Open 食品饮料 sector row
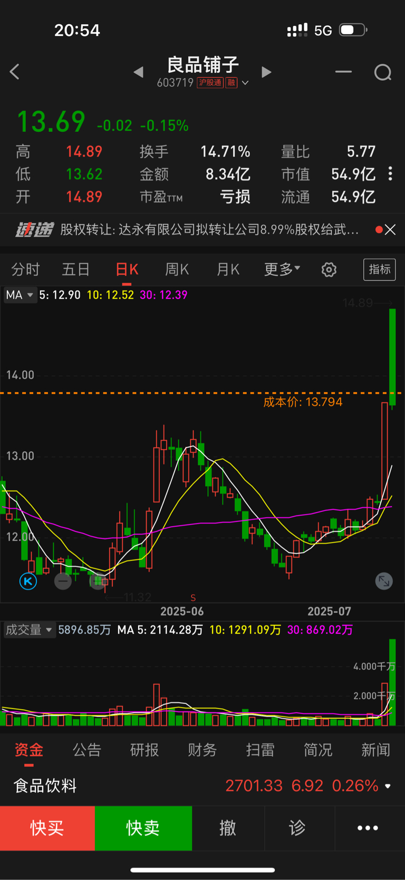The width and height of the screenshot is (405, 880). coord(202,786)
